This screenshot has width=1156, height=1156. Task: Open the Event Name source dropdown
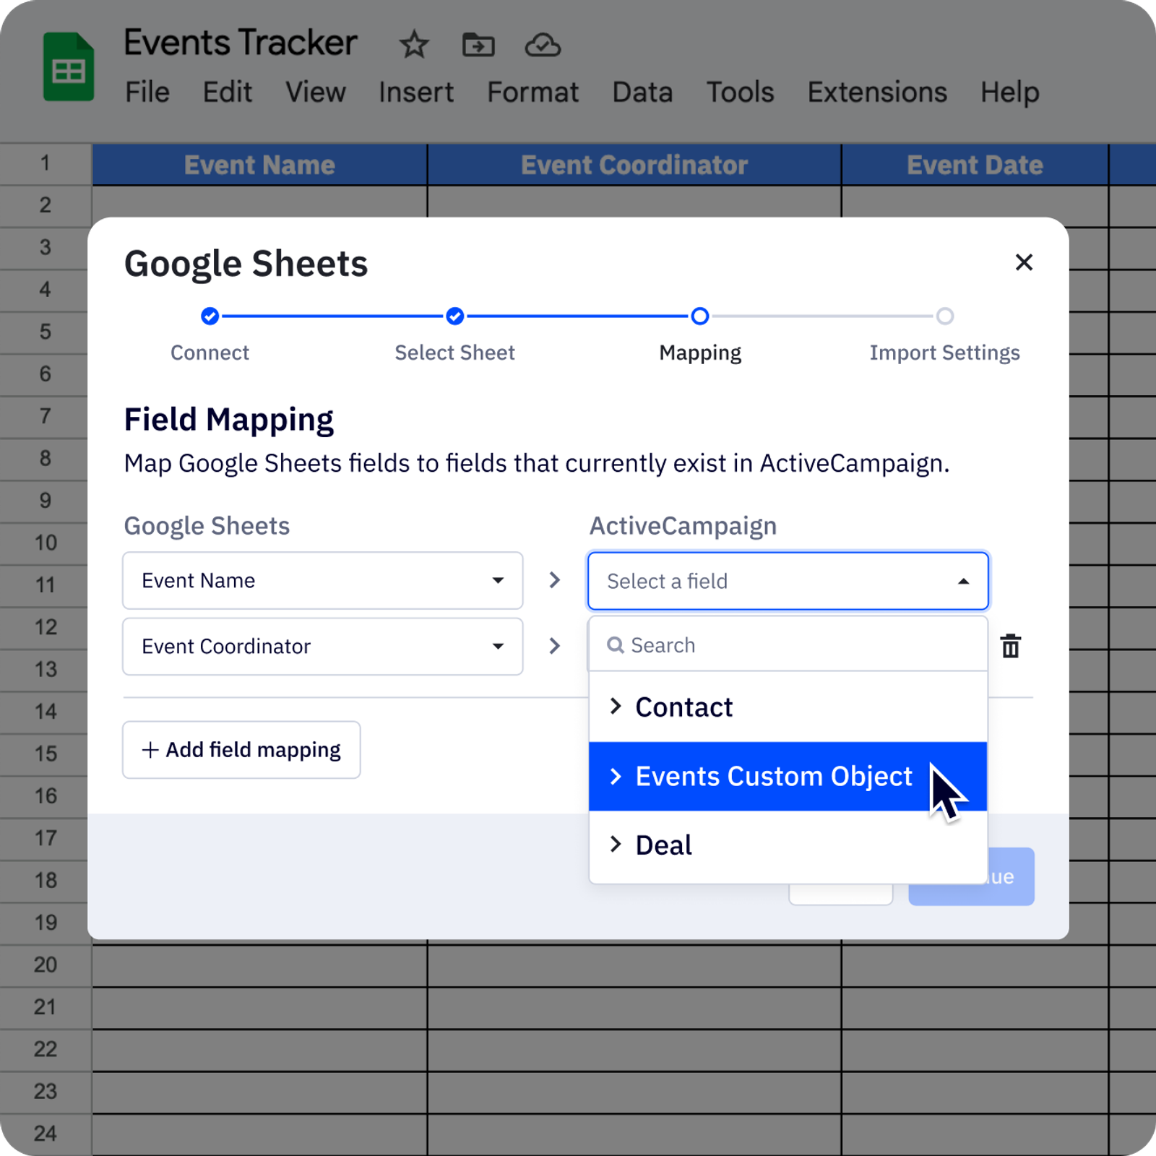pyautogui.click(x=322, y=581)
